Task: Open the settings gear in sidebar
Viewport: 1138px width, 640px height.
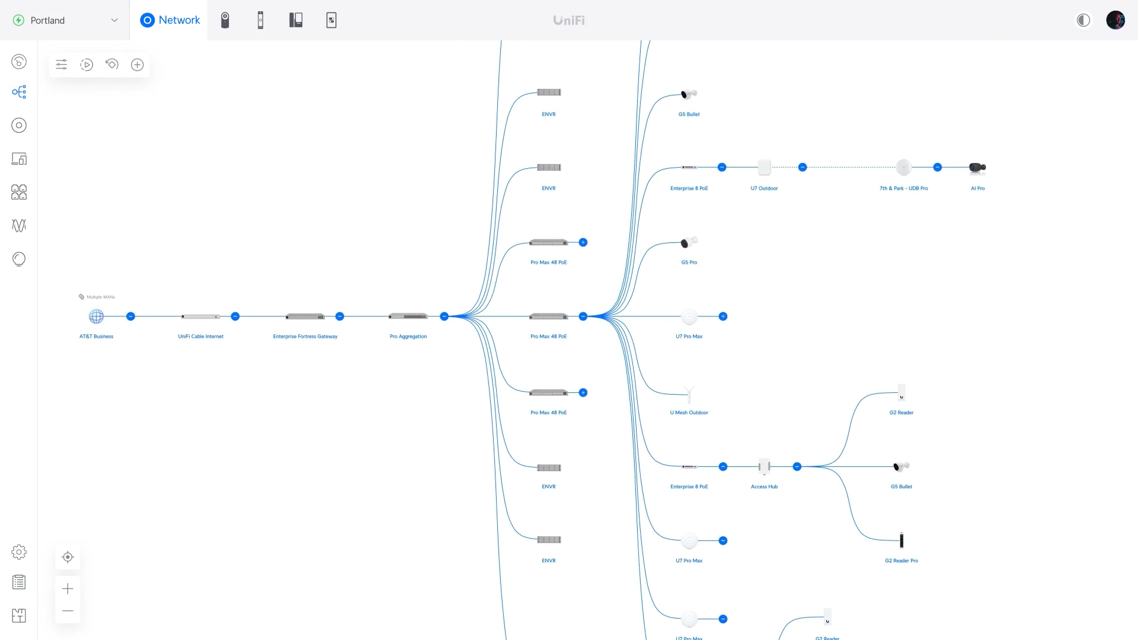Action: (x=19, y=552)
